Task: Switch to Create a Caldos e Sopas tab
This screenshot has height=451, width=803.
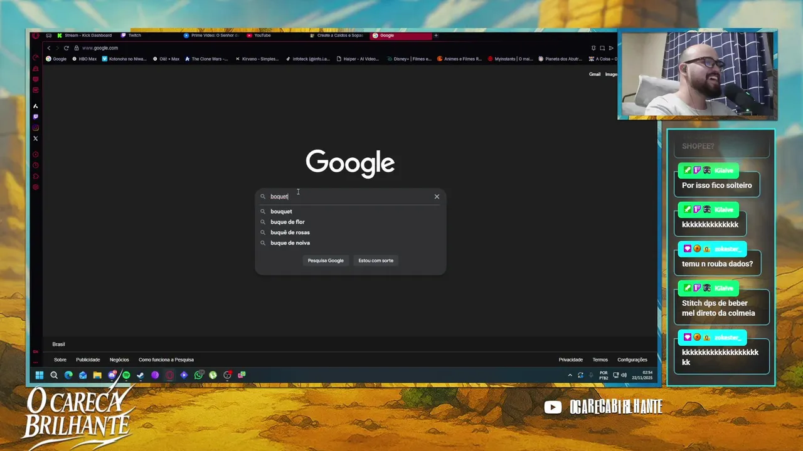Action: coord(338,36)
